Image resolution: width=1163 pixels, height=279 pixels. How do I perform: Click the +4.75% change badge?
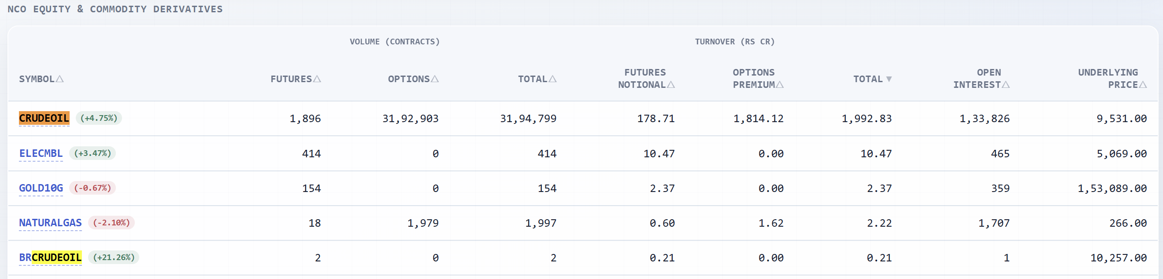click(99, 118)
